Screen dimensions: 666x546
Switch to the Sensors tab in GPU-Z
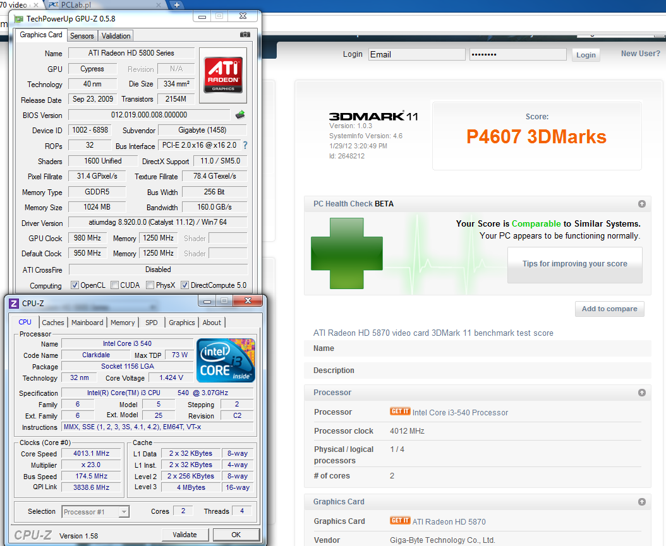click(82, 35)
